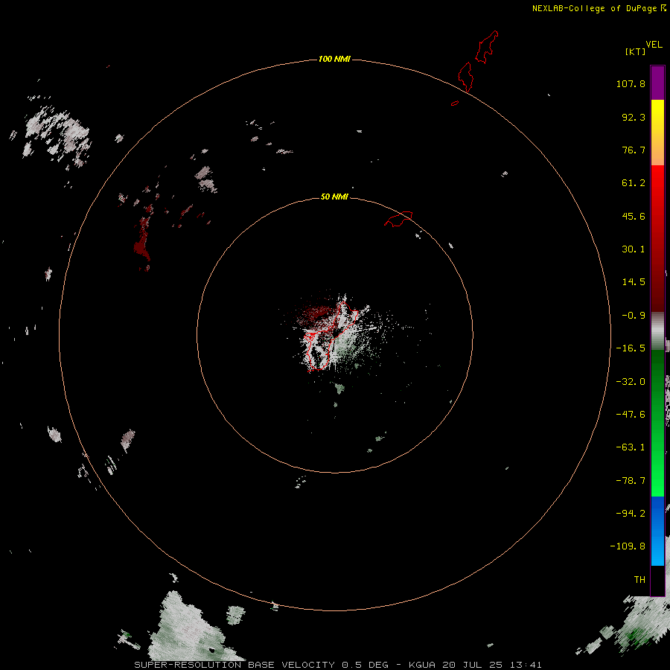Screen dimensions: 670x670
Task: Click the 14.5 velocity scale value
Action: click(634, 282)
